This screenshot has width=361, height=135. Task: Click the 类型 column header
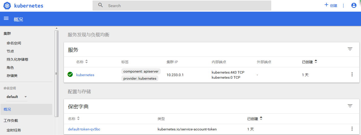coord(161,119)
